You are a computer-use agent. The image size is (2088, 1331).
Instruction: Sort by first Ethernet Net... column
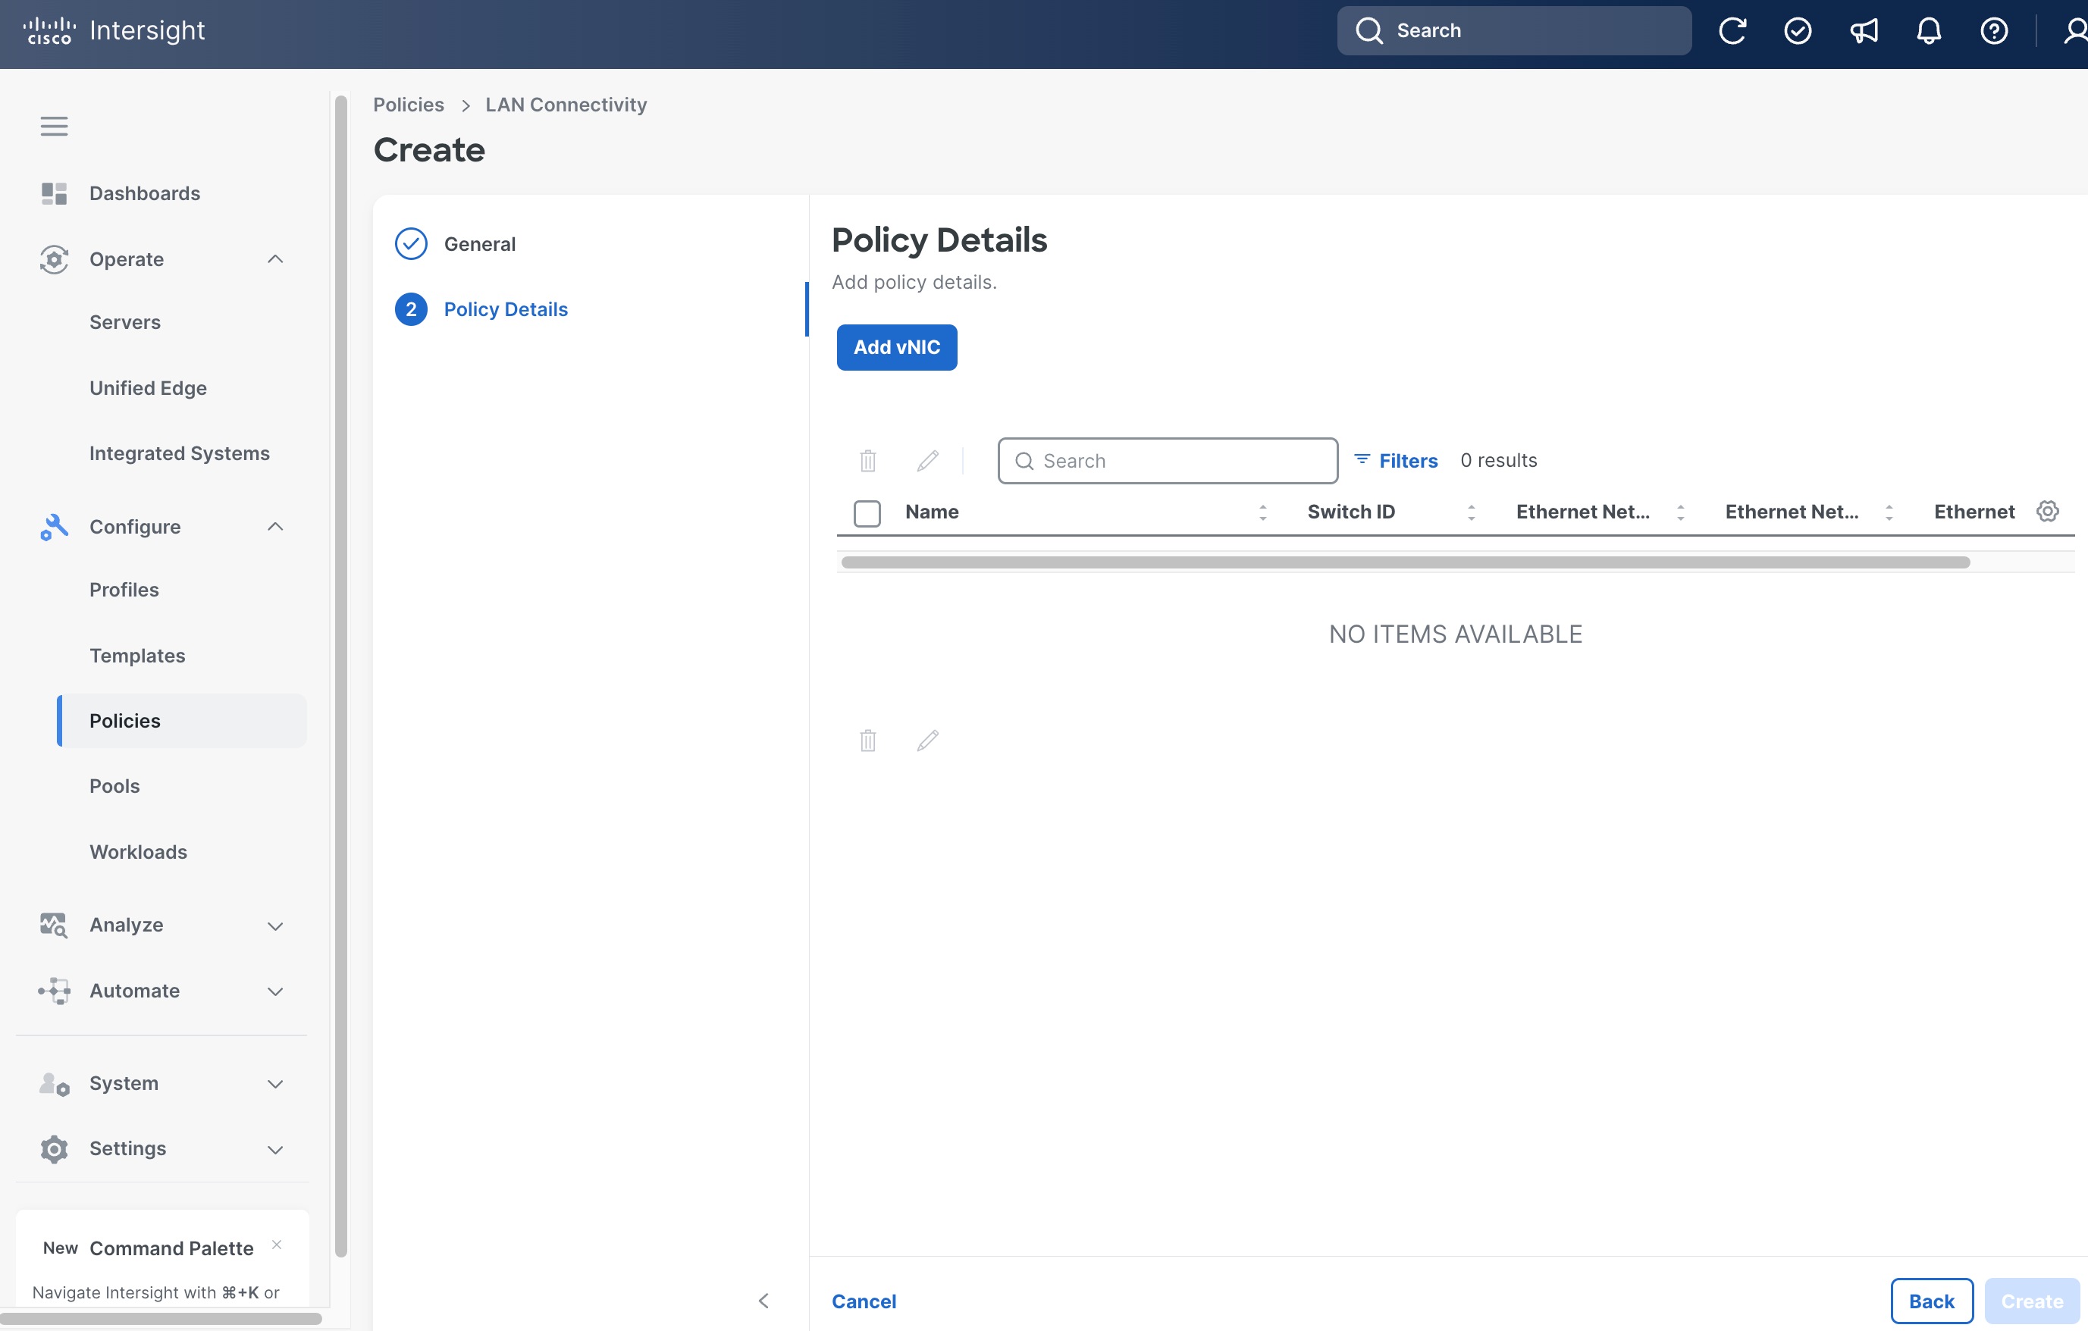(x=1680, y=512)
